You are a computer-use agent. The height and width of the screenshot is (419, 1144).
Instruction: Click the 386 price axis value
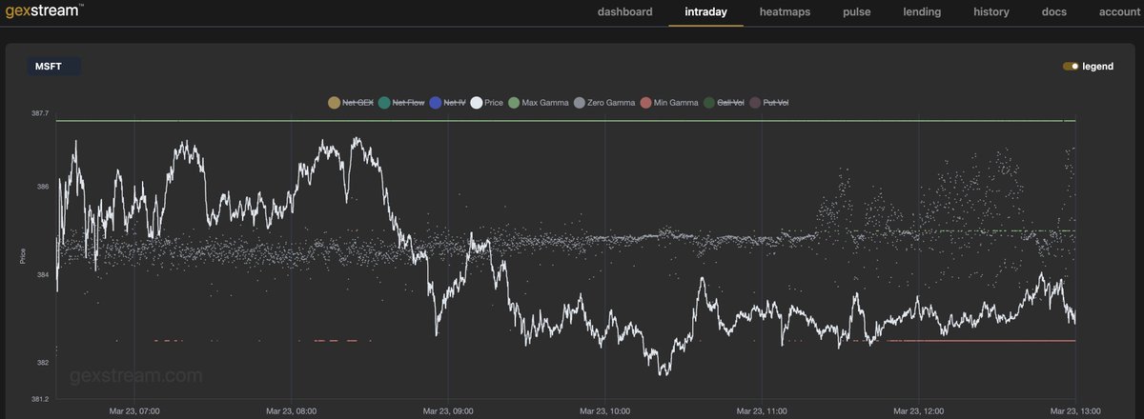43,187
